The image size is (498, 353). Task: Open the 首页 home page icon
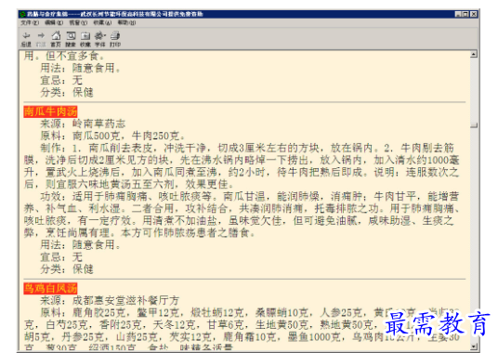(56, 39)
